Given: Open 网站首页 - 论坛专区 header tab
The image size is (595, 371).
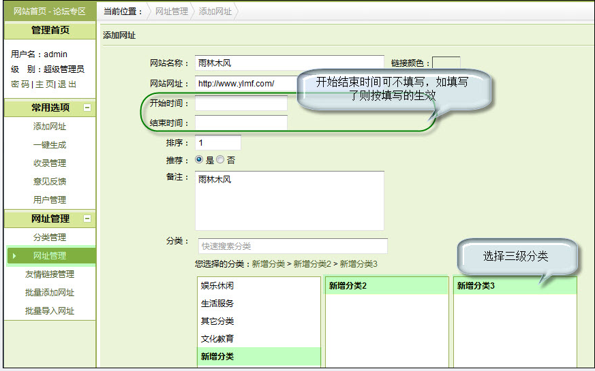Looking at the screenshot, I should pos(50,12).
